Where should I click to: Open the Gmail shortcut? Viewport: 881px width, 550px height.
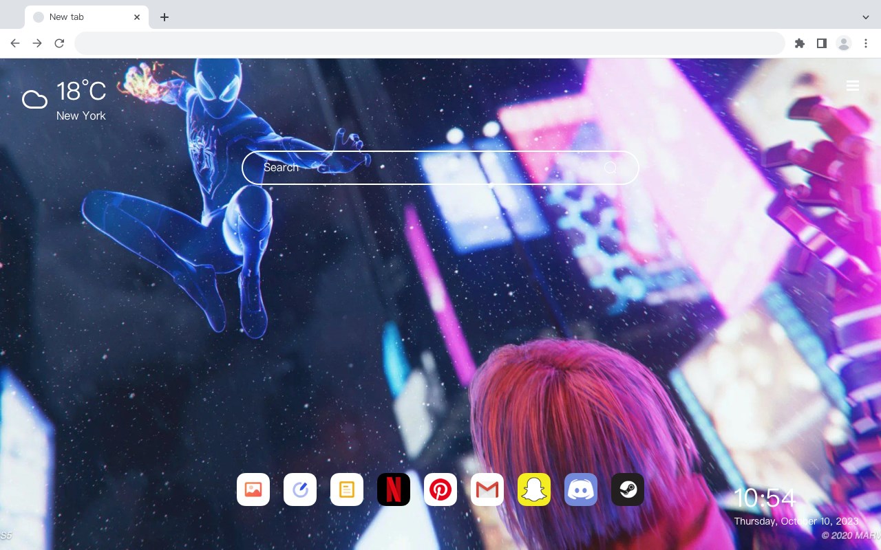click(x=487, y=489)
